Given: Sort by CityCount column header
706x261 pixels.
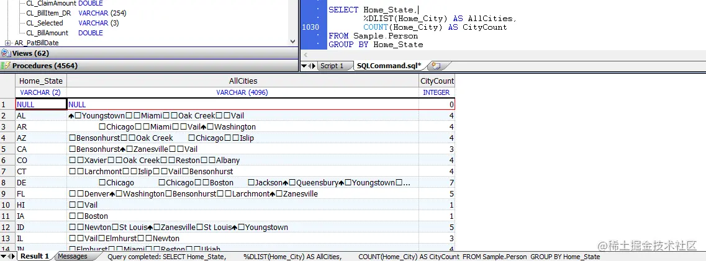Looking at the screenshot, I should pos(437,81).
